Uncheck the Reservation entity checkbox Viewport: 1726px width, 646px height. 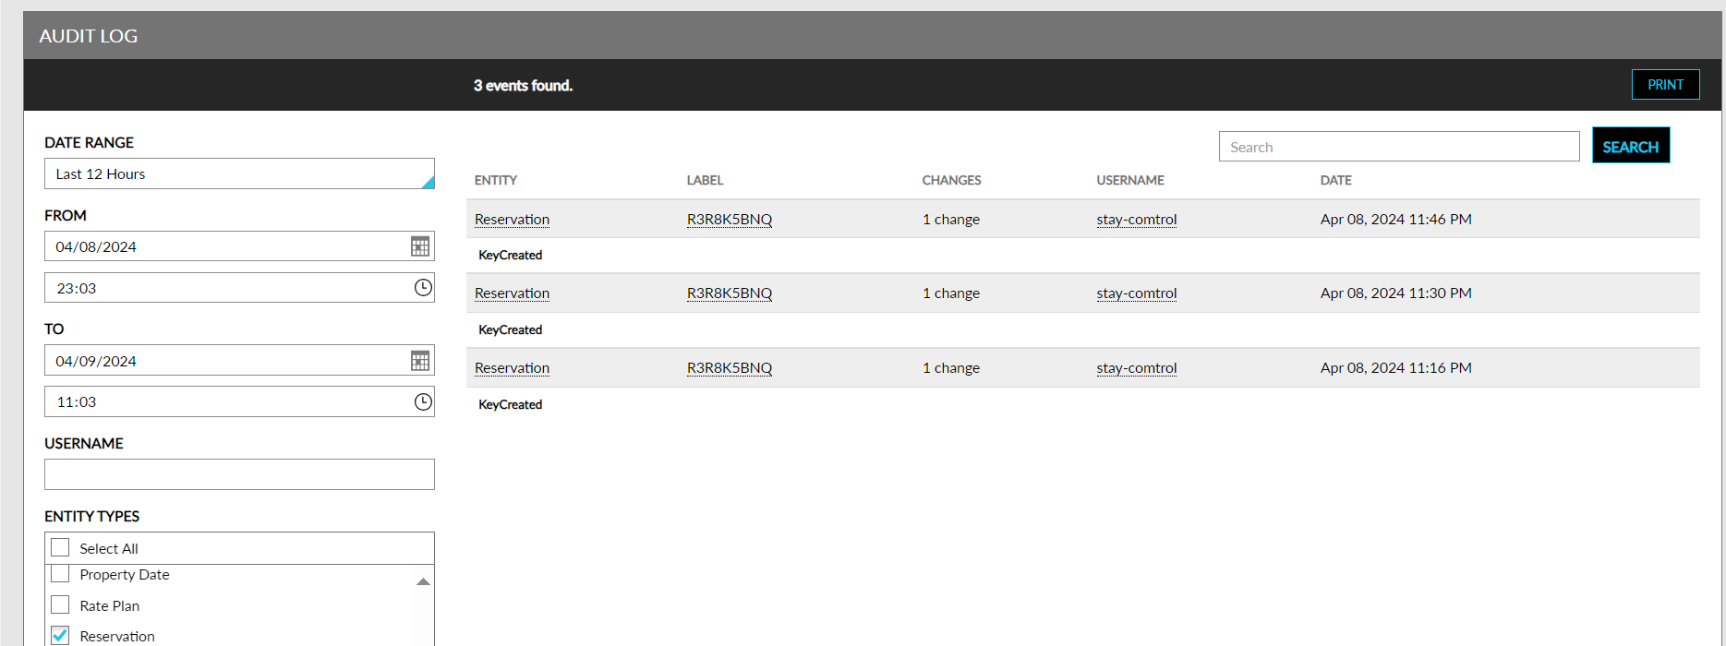pyautogui.click(x=60, y=635)
